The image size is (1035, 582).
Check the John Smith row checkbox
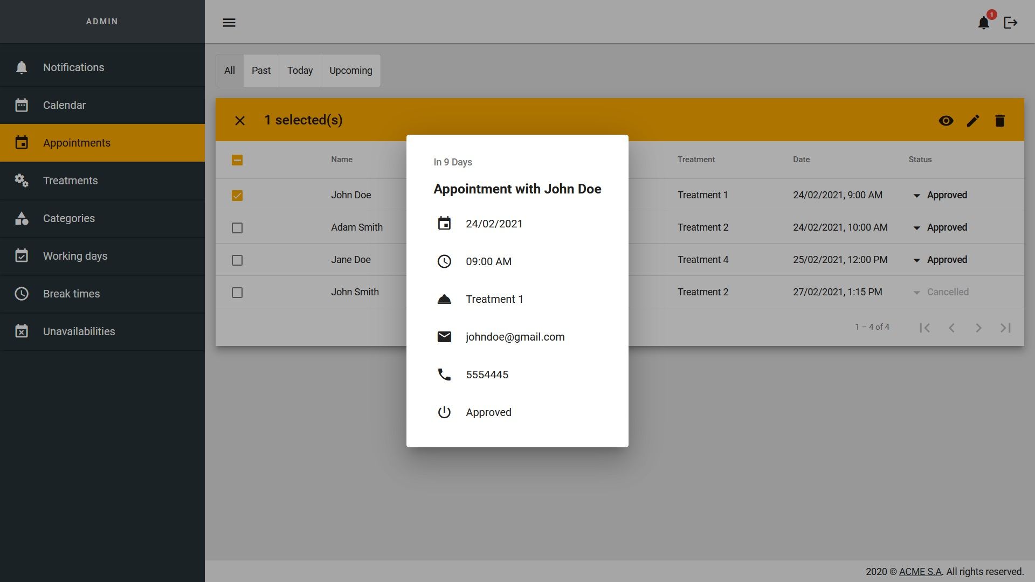[237, 293]
